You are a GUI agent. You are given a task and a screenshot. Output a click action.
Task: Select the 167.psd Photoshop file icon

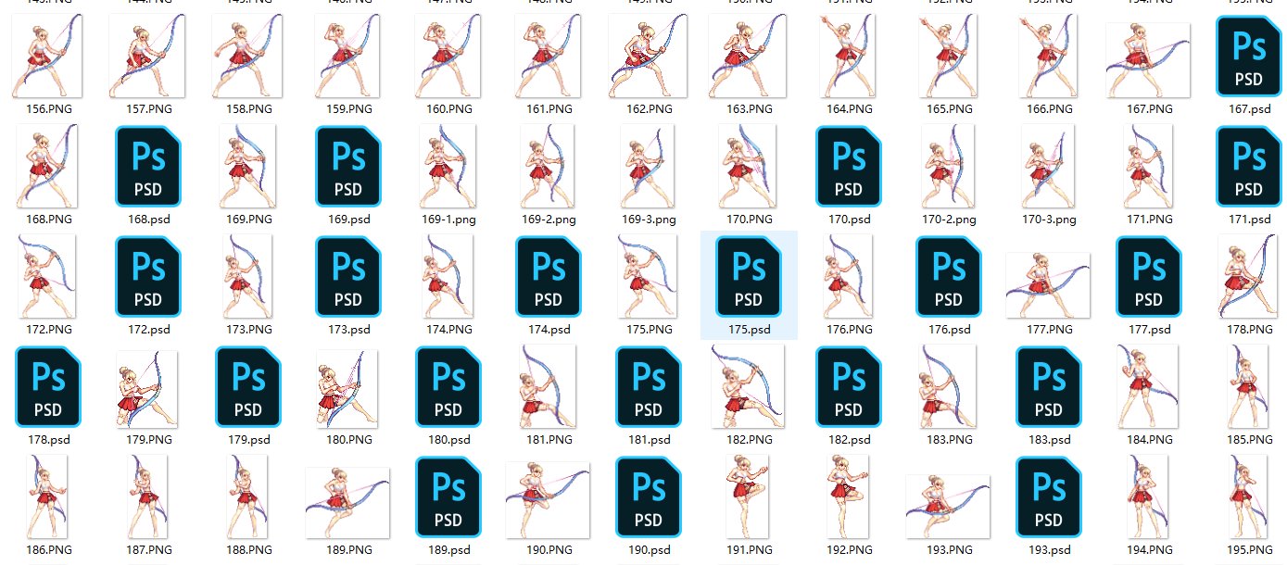tap(1248, 57)
